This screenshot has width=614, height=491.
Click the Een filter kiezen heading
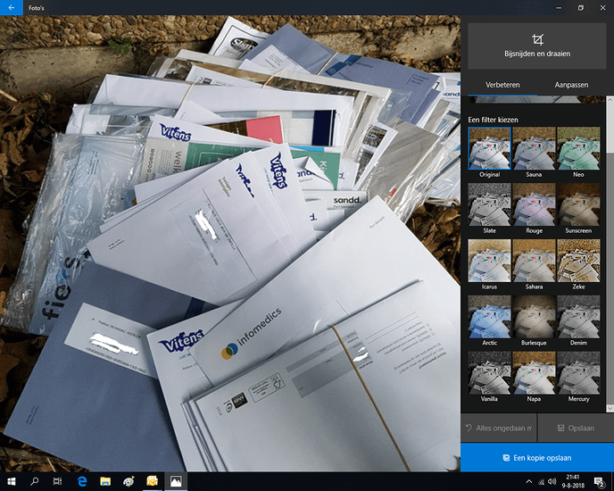coord(493,120)
